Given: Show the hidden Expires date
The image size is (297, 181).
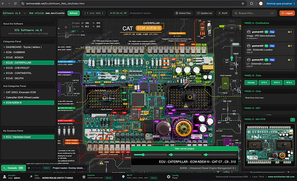Looking at the screenshot, I should (x=108, y=178).
